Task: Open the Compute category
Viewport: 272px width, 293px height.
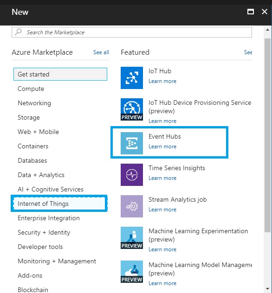Action: pos(31,89)
